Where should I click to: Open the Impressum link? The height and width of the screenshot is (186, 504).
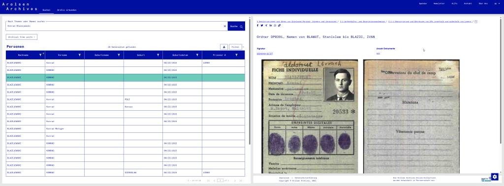(284, 178)
